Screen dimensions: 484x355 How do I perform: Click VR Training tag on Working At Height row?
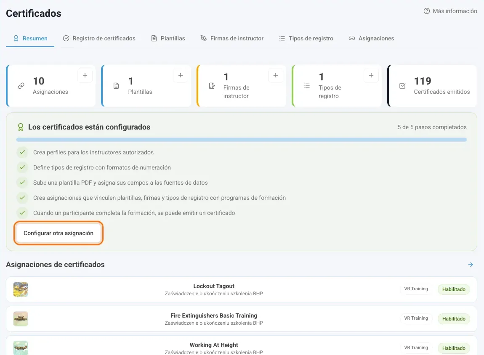pyautogui.click(x=416, y=347)
